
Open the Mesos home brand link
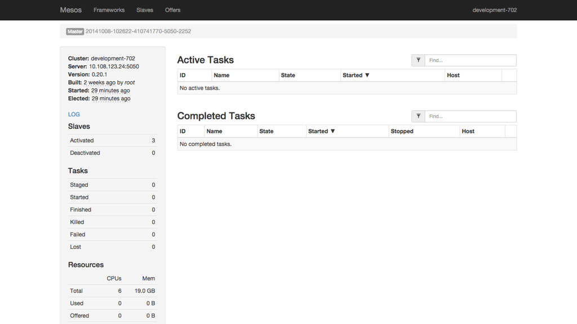point(70,10)
